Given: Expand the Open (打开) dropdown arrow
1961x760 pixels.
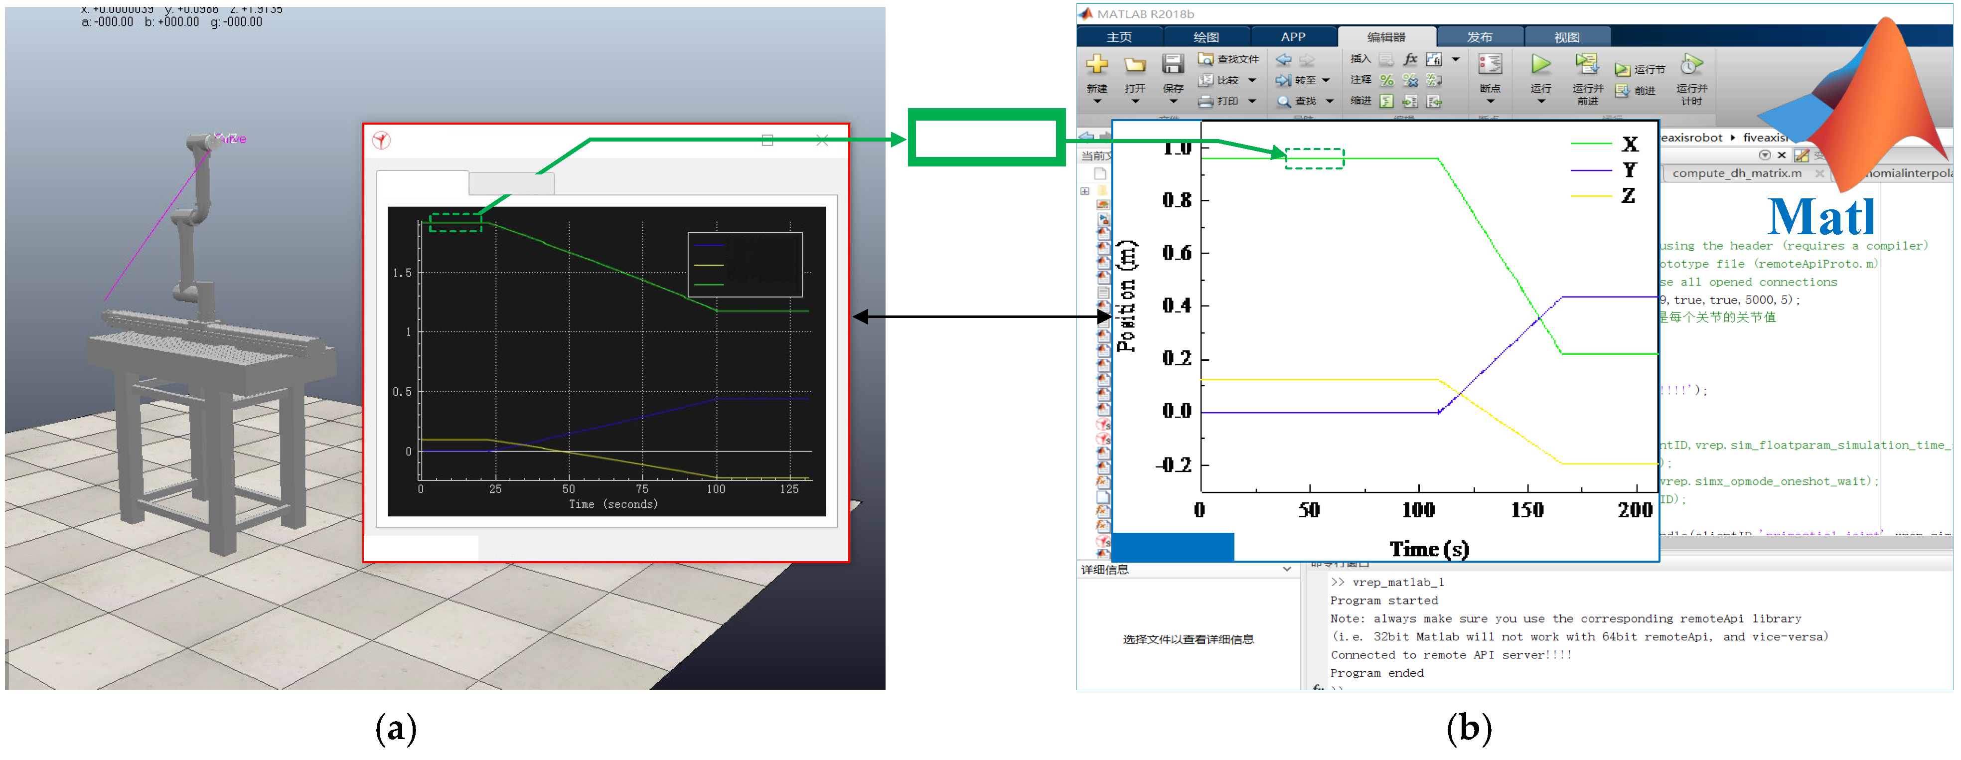Looking at the screenshot, I should click(x=1135, y=101).
